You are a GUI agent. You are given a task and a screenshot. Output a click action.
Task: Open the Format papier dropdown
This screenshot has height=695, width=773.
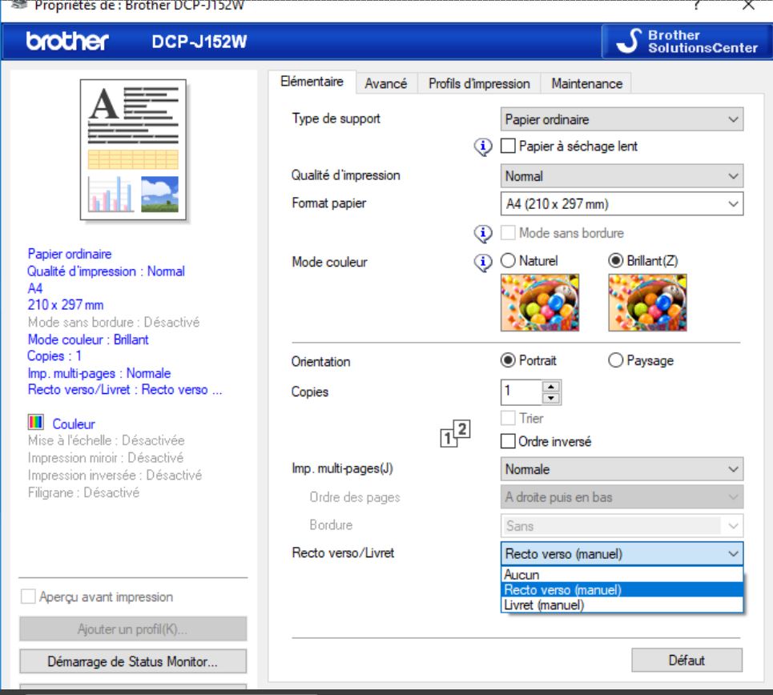(x=622, y=203)
